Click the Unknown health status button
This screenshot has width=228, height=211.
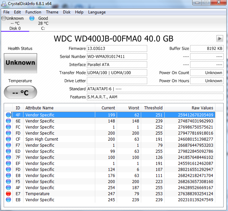coord(20,63)
